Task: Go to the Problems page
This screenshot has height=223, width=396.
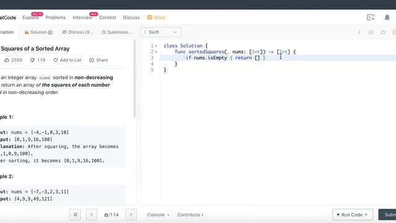Action: pyautogui.click(x=56, y=17)
